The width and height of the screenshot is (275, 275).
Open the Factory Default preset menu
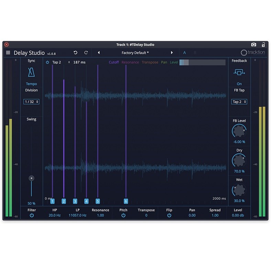[135, 53]
